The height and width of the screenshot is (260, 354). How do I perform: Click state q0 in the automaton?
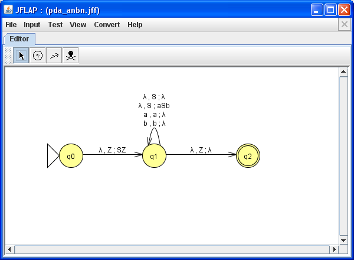(x=71, y=156)
